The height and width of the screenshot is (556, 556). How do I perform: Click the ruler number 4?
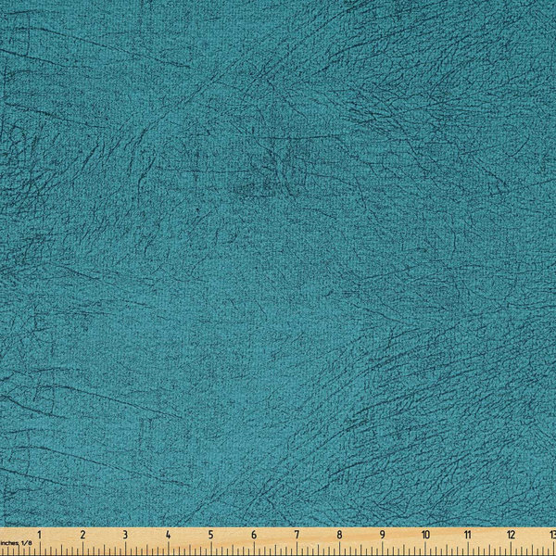pyautogui.click(x=168, y=535)
